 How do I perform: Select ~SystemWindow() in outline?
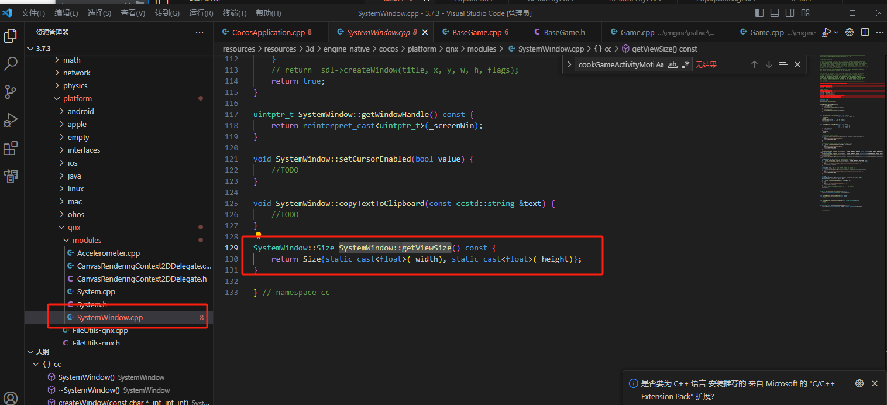(118, 390)
